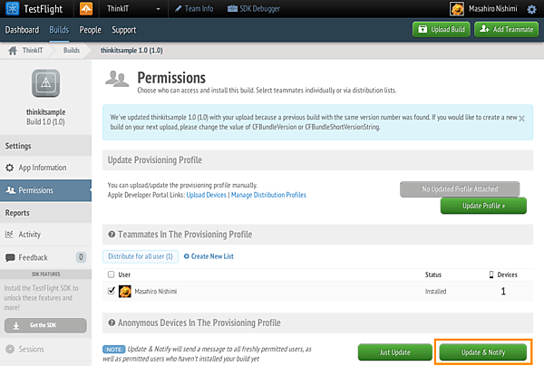Open App Information in sidebar

click(x=42, y=168)
